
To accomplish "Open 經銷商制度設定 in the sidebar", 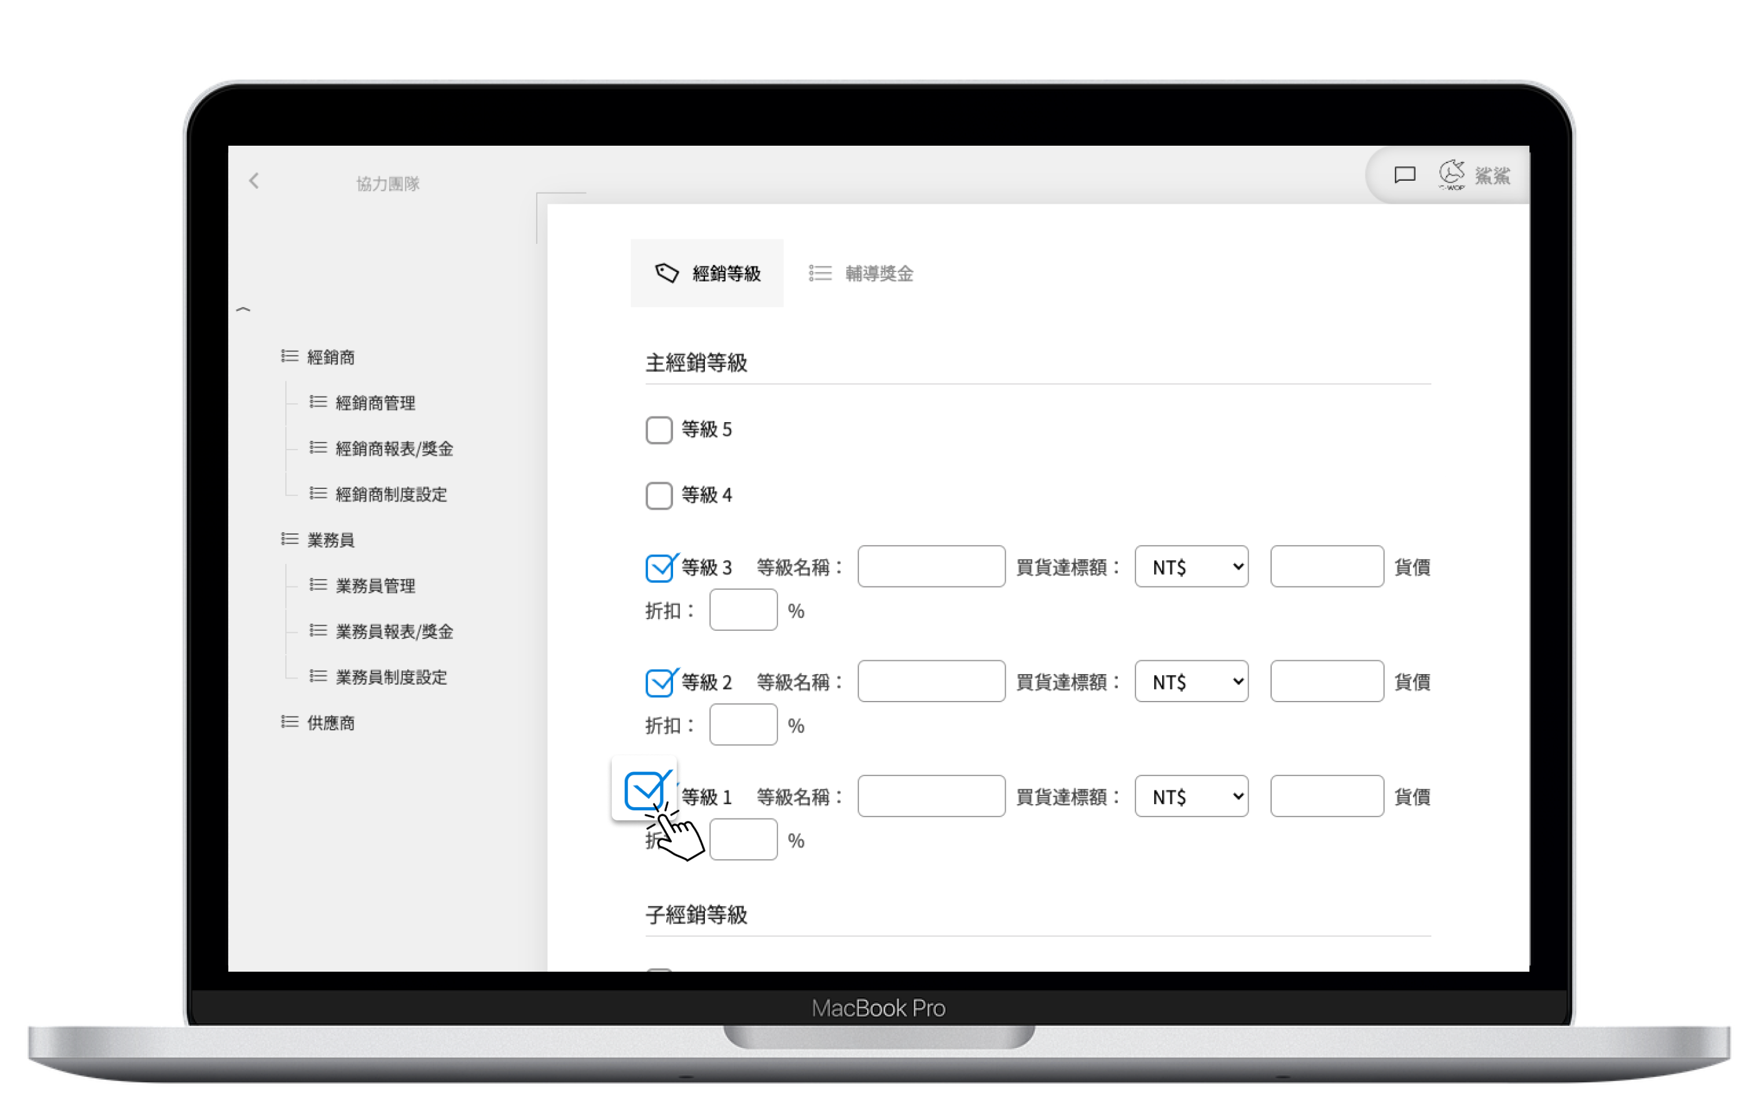I will [391, 495].
